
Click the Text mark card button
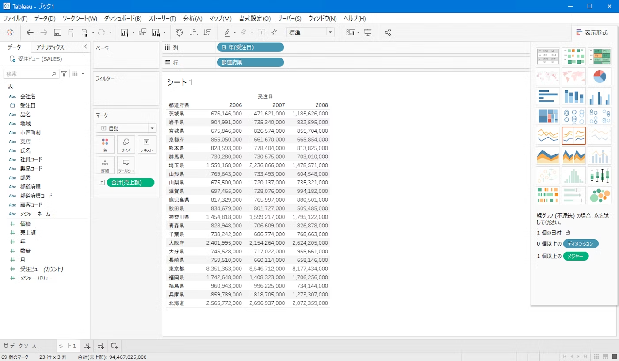click(x=147, y=145)
